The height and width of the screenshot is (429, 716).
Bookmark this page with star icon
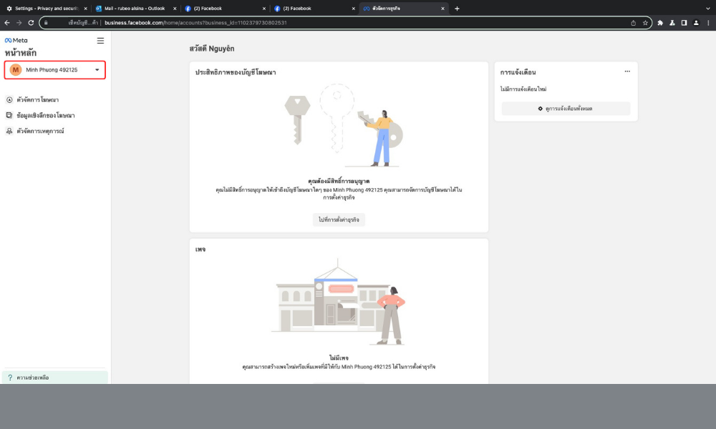[x=645, y=23]
